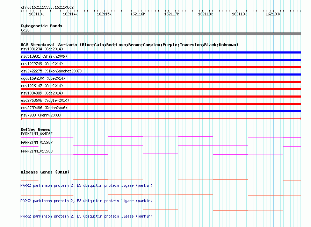
Task: Open the first PARK2 parkinson protein 2 OMIM link
Action: tap(86, 185)
